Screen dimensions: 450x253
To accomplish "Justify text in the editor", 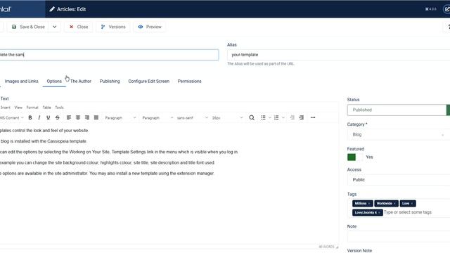I will tap(96, 117).
